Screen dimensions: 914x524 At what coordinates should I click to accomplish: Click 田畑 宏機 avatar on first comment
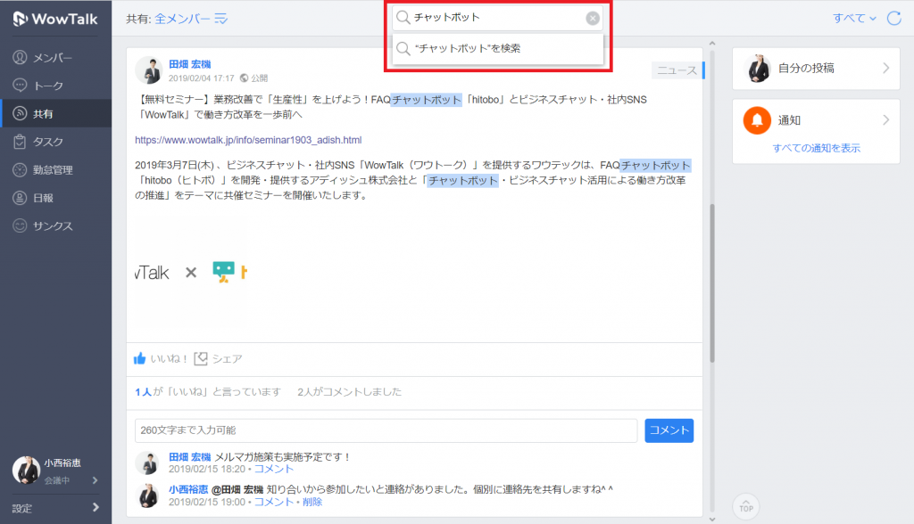click(147, 463)
